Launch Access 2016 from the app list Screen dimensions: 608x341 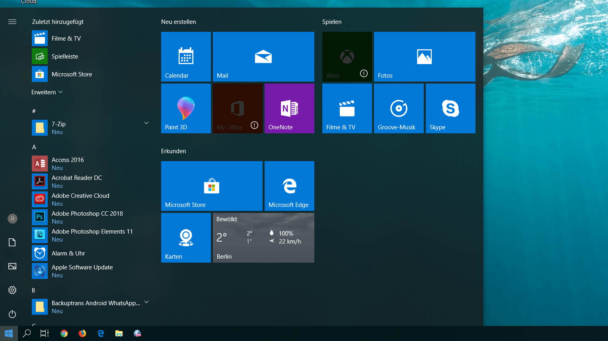coord(92,164)
